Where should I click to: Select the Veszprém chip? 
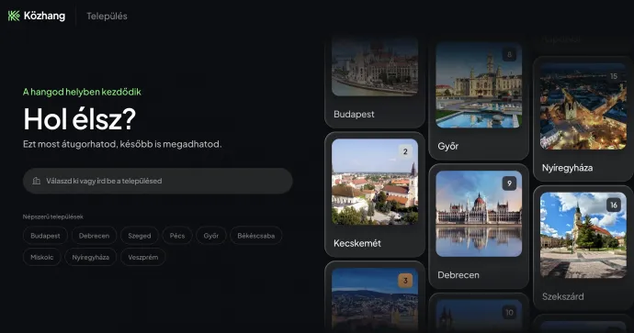(x=143, y=257)
